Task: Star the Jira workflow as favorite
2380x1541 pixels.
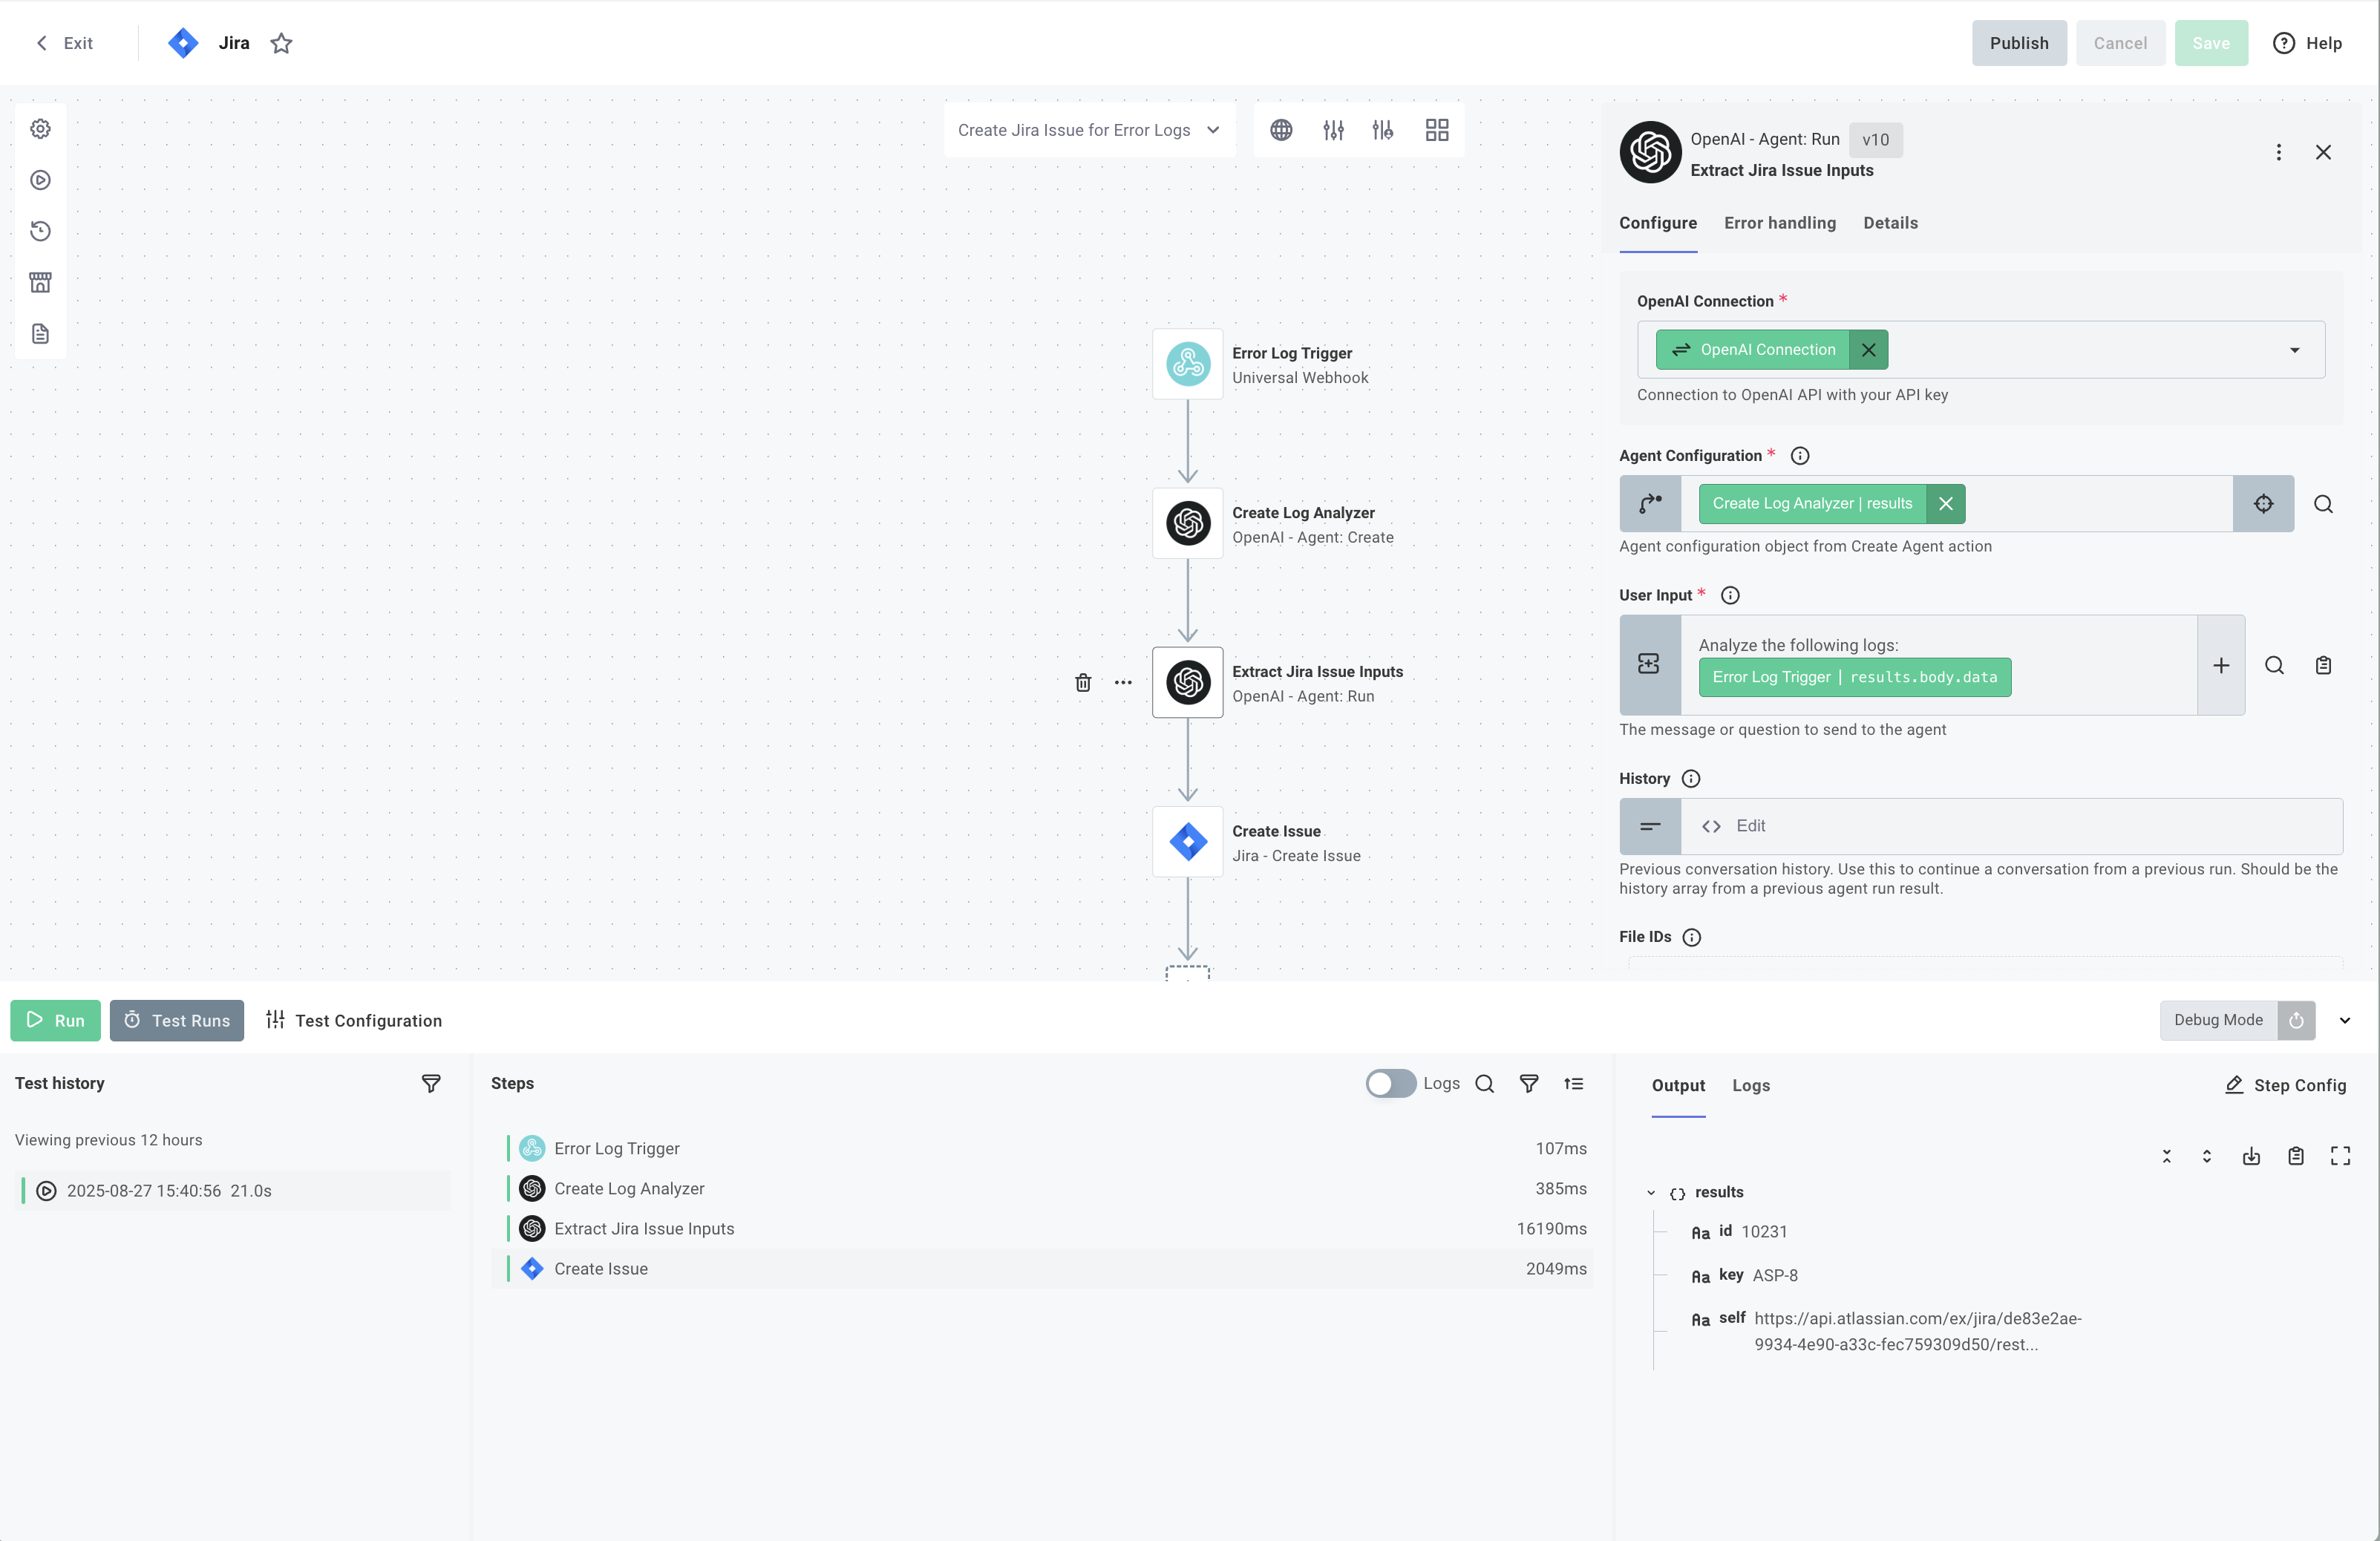Action: 281,43
